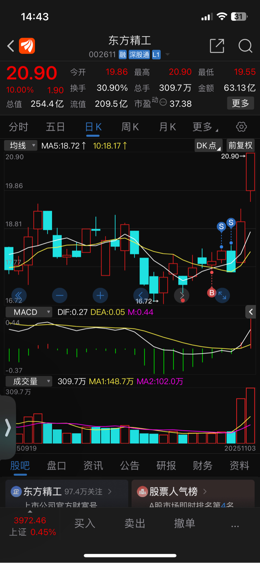Tap the 深股通 badge
260x563 pixels.
tap(139, 55)
